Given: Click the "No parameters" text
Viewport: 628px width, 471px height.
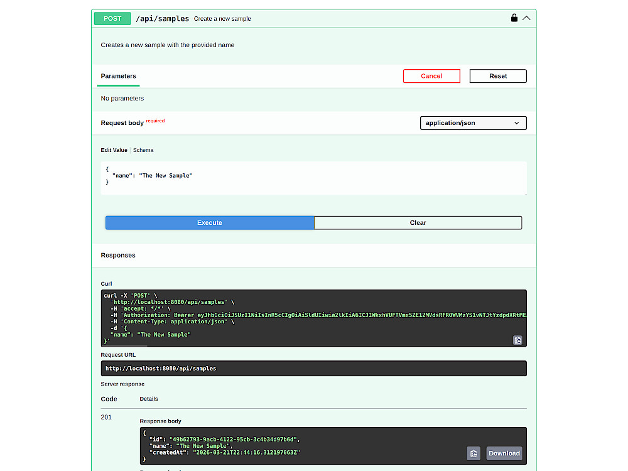Looking at the screenshot, I should 122,99.
